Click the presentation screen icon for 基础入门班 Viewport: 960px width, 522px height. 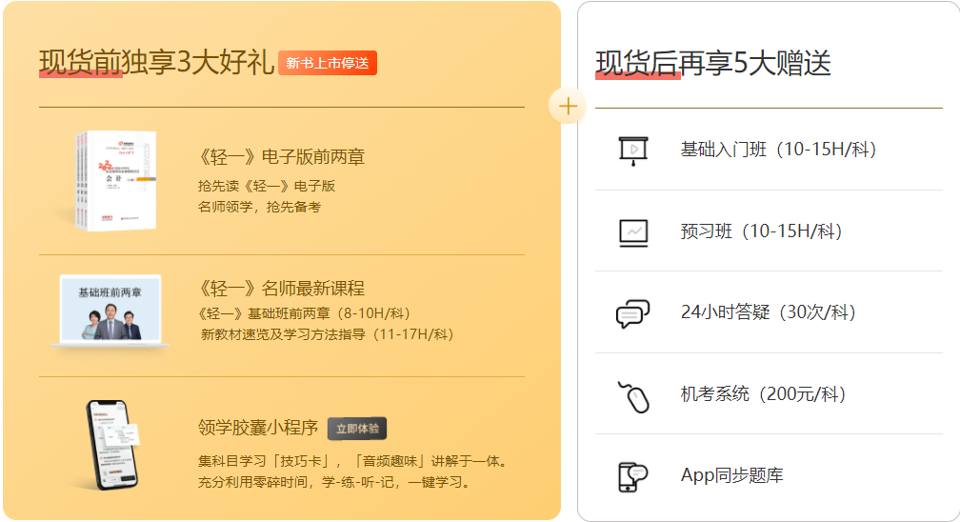633,151
